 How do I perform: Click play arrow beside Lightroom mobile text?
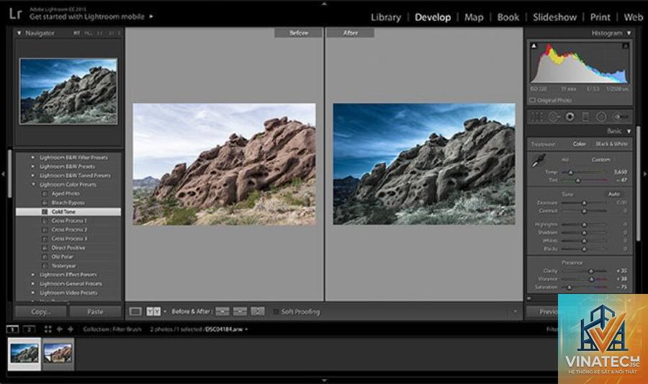pyautogui.click(x=151, y=17)
